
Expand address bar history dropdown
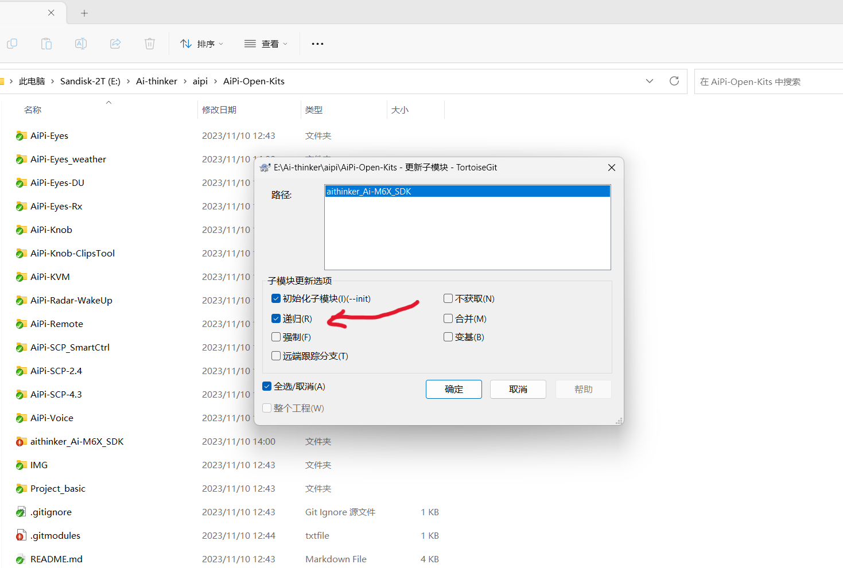[x=650, y=81]
